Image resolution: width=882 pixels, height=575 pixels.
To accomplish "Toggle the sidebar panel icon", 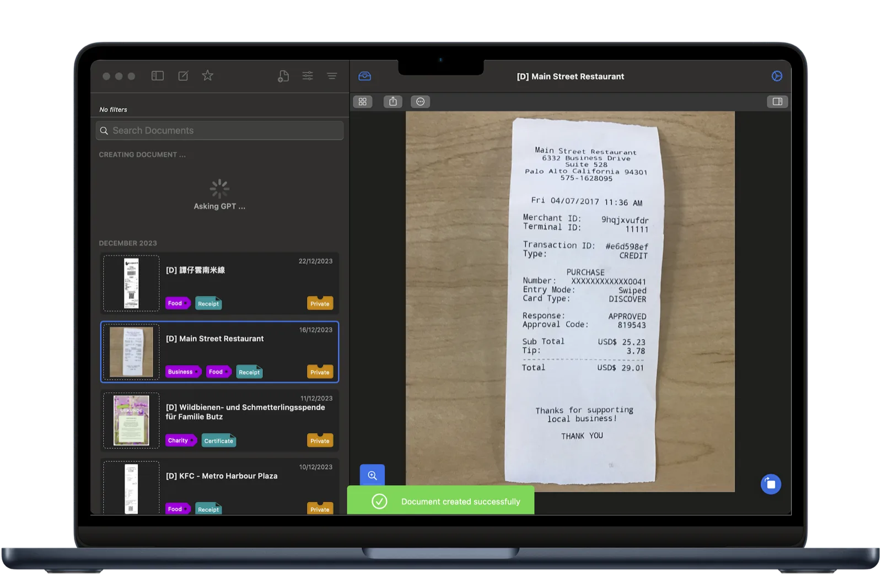I will (x=158, y=76).
